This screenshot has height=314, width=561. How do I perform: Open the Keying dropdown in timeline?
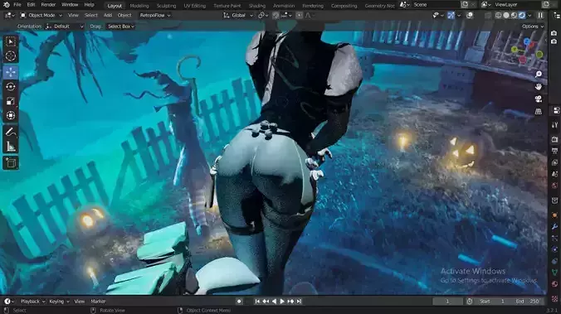pos(59,302)
